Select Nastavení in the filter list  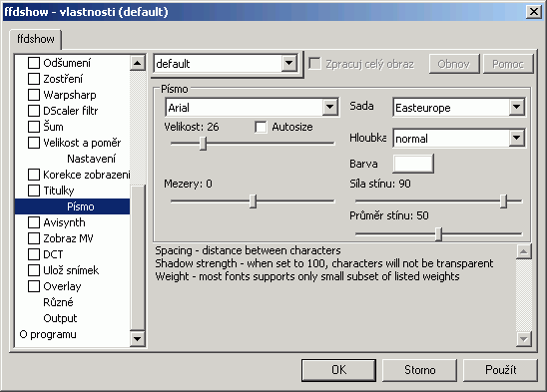[x=92, y=159]
